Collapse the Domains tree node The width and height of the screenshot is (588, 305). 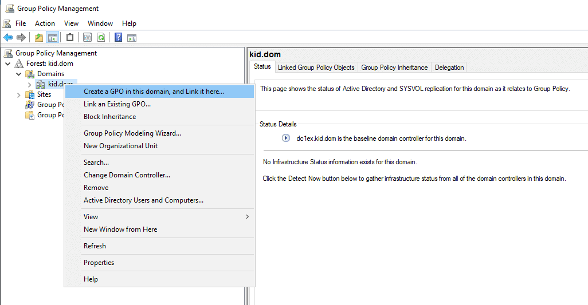pyautogui.click(x=19, y=74)
